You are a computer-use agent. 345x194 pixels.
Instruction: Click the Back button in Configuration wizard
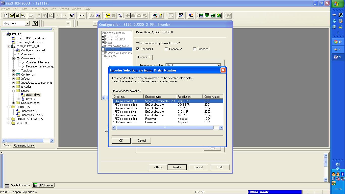158,167
